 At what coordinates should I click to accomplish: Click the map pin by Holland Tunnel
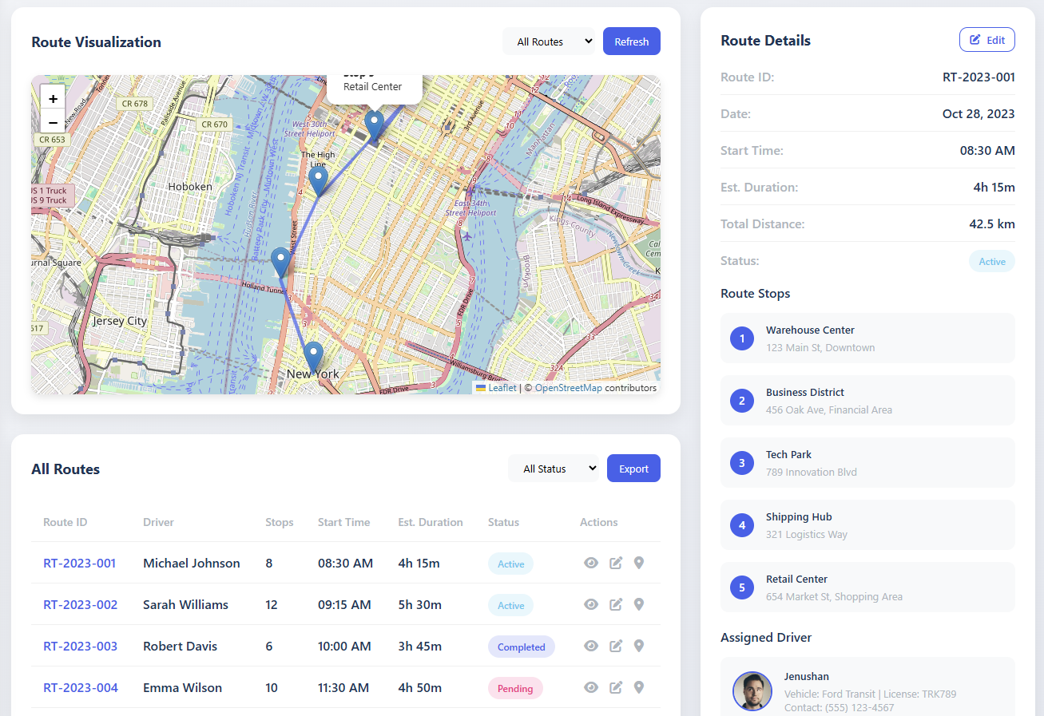pyautogui.click(x=280, y=262)
